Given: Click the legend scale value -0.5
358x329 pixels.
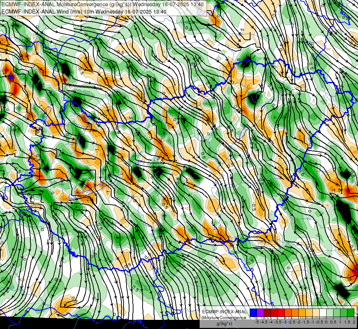Looking at the screenshot, I should (320, 322).
